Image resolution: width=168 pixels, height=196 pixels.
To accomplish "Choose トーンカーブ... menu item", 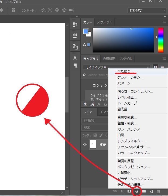I will [x=138, y=103].
